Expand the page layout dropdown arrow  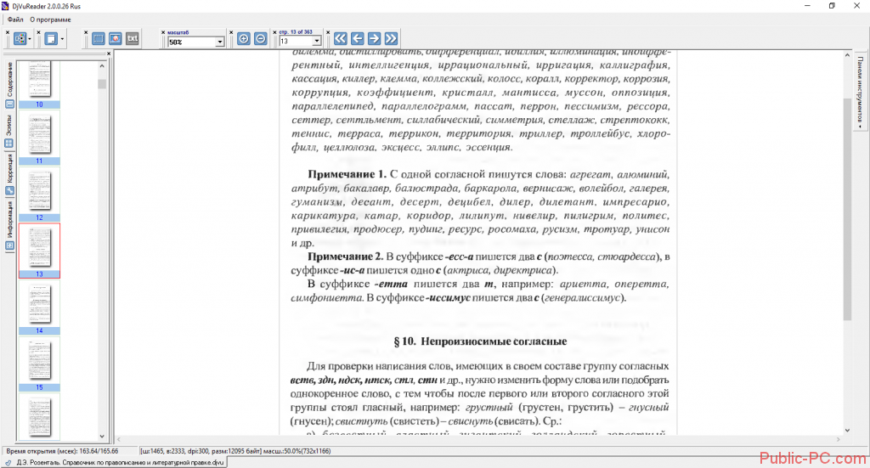point(63,39)
